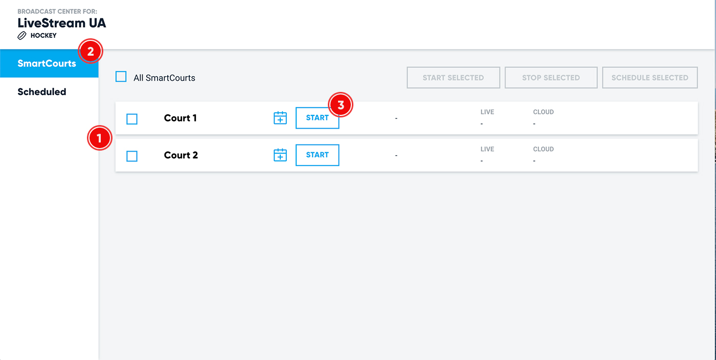Start the broadcast for Court 1
This screenshot has height=360, width=716.
click(317, 118)
